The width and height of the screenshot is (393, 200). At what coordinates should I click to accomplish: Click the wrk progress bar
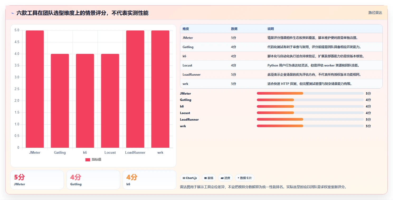310,126
